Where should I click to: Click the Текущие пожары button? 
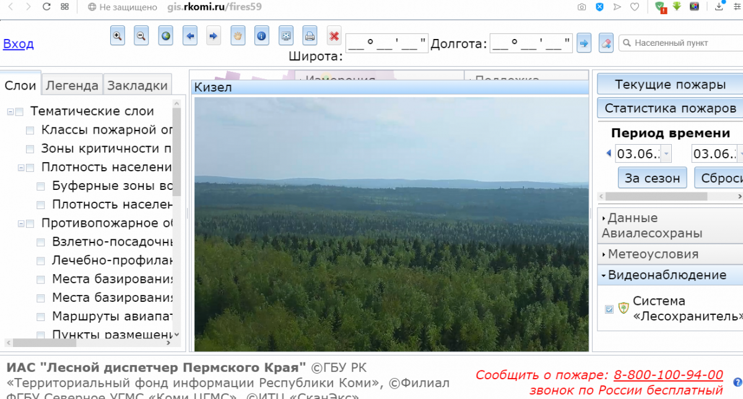[x=670, y=85]
